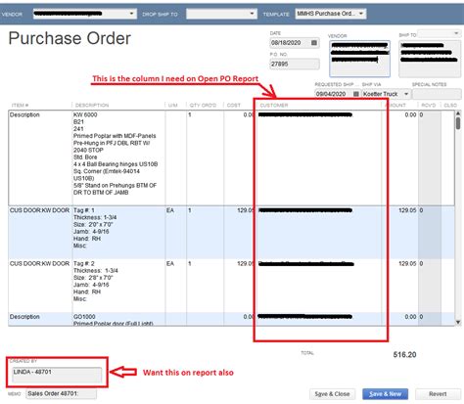Click item cell of Tag #: 2 row
Image resolution: width=464 pixels, height=404 pixels.
coord(40,286)
